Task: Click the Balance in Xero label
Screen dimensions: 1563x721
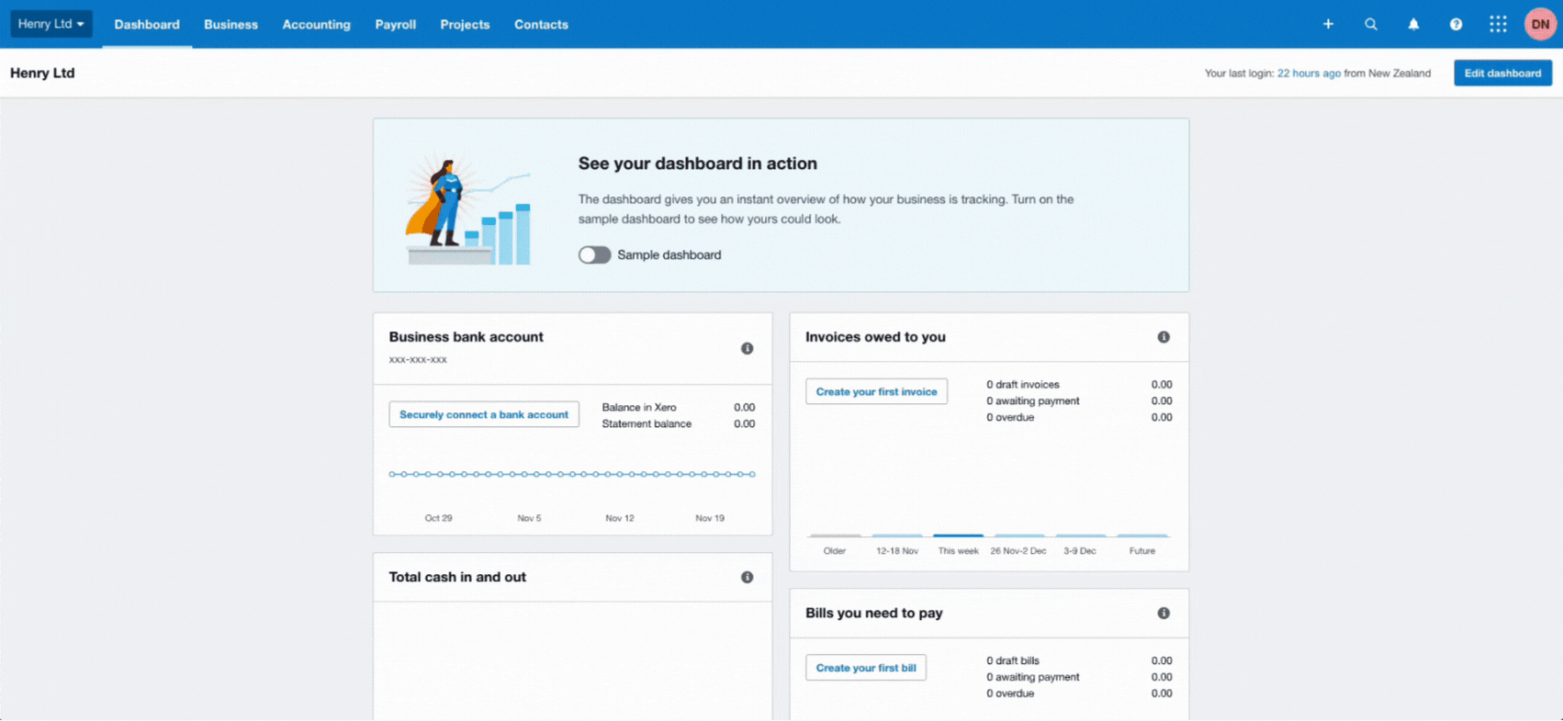Action: [639, 408]
